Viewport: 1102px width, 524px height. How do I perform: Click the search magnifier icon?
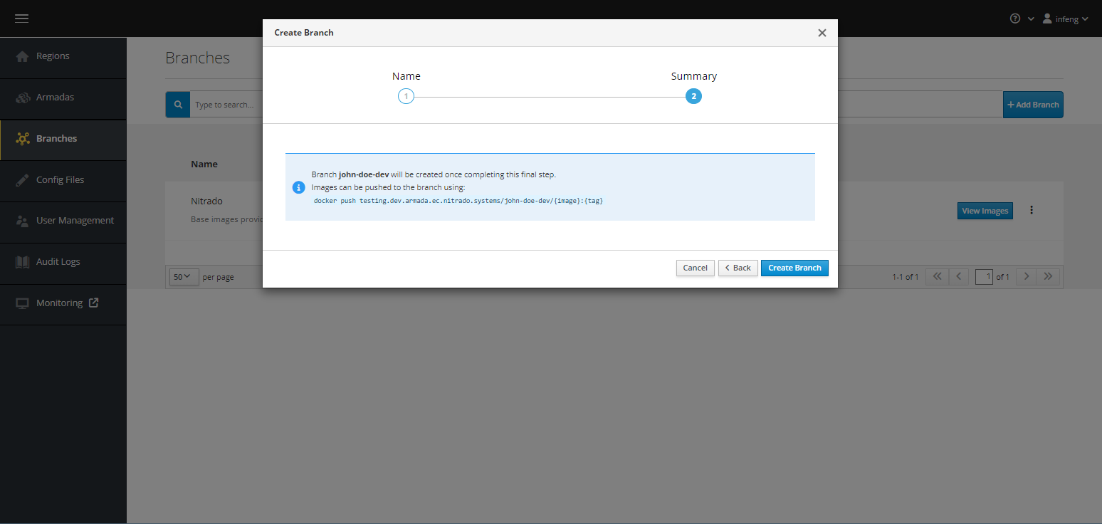click(178, 105)
